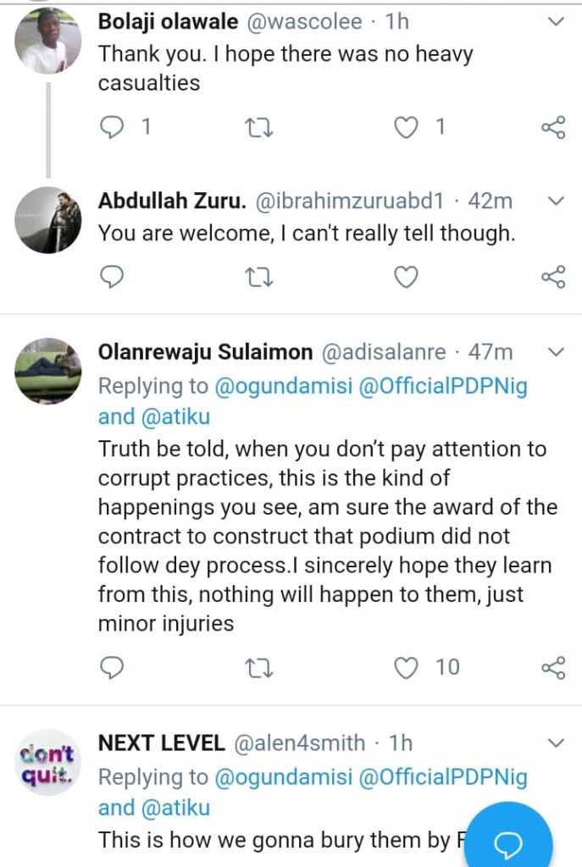Viewport: 582px width, 867px height.
Task: Expand more options on Abdullah Zuru's tweet
Action: click(556, 201)
